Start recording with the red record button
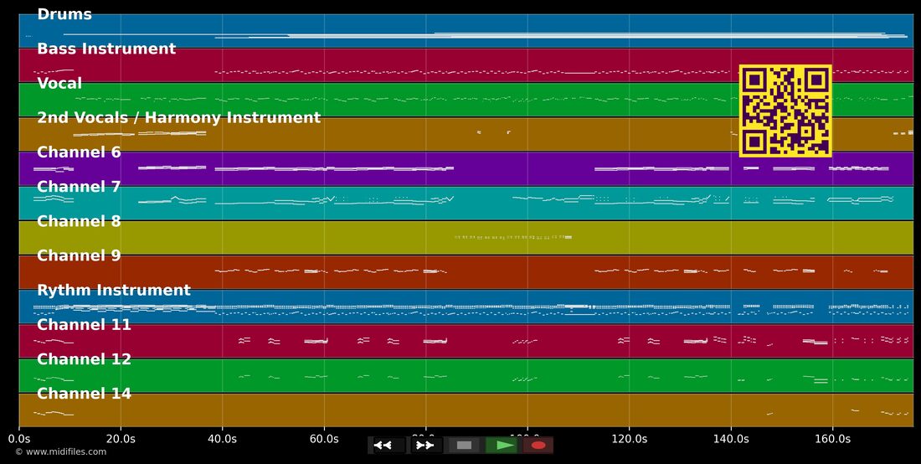921x464 pixels. point(538,446)
